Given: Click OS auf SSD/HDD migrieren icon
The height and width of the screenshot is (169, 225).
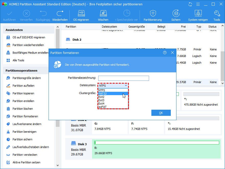Looking at the screenshot, I should [8, 37].
